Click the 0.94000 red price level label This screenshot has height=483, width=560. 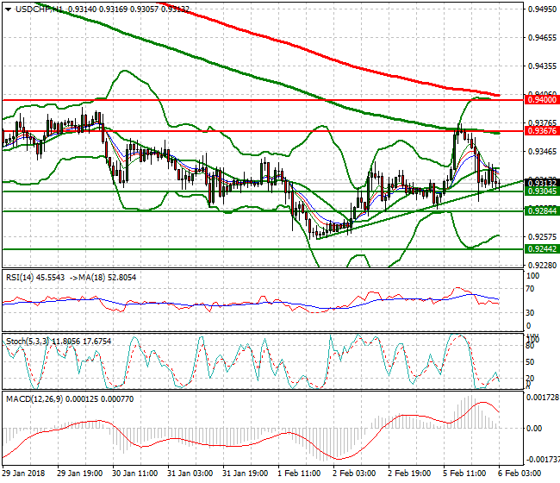tap(542, 100)
